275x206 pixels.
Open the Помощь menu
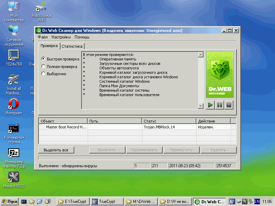82,37
